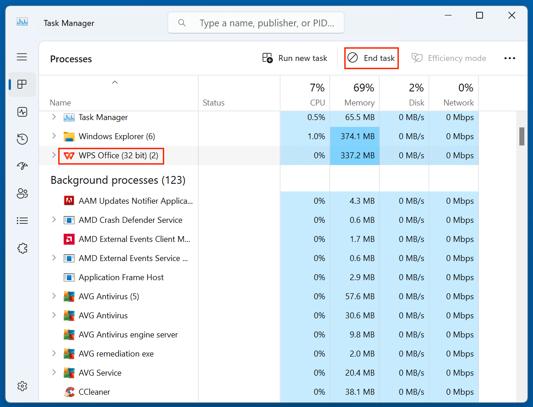
Task: Expand the Windows Explorer process group
Action: [x=54, y=136]
